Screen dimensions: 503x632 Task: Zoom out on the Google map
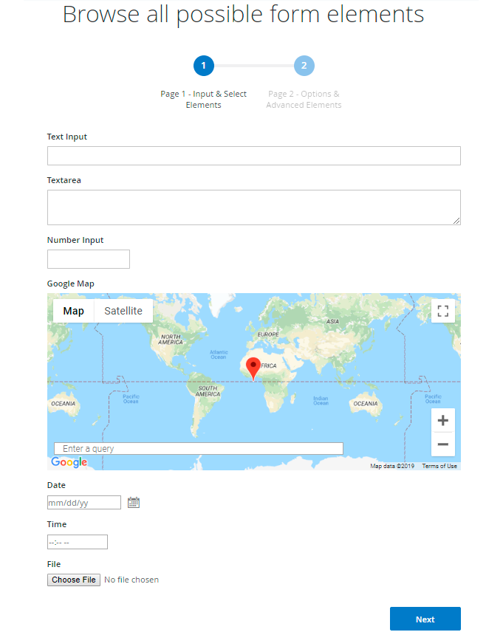tap(443, 444)
